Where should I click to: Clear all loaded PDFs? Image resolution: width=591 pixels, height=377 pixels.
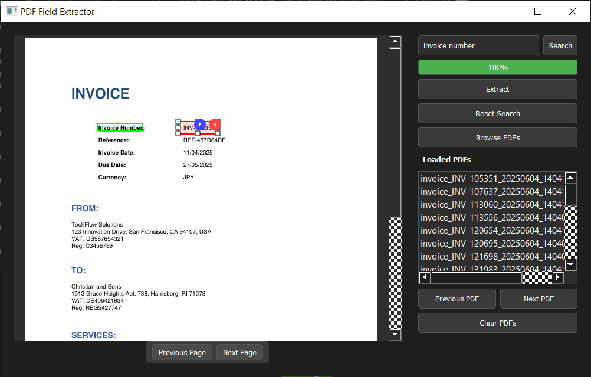(x=497, y=322)
